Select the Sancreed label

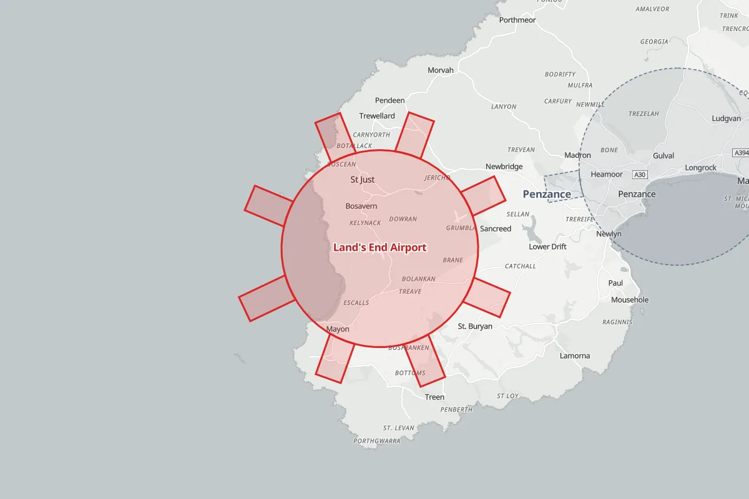pos(496,229)
